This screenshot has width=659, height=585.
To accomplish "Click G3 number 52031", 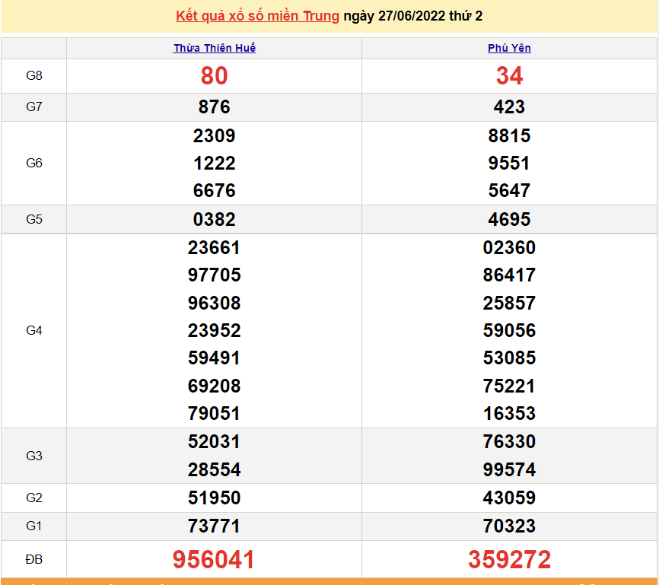I will (215, 442).
